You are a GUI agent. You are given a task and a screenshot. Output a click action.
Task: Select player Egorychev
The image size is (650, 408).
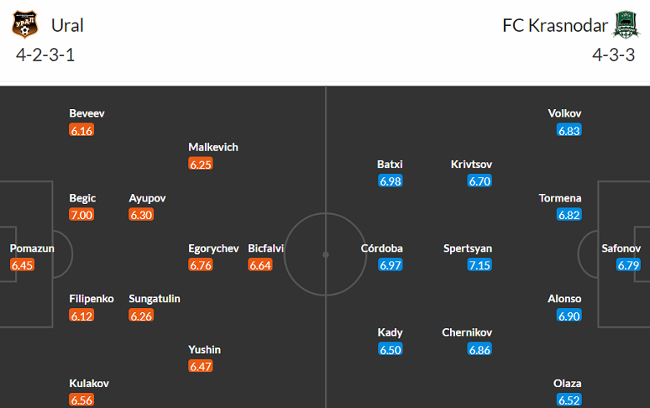(214, 248)
